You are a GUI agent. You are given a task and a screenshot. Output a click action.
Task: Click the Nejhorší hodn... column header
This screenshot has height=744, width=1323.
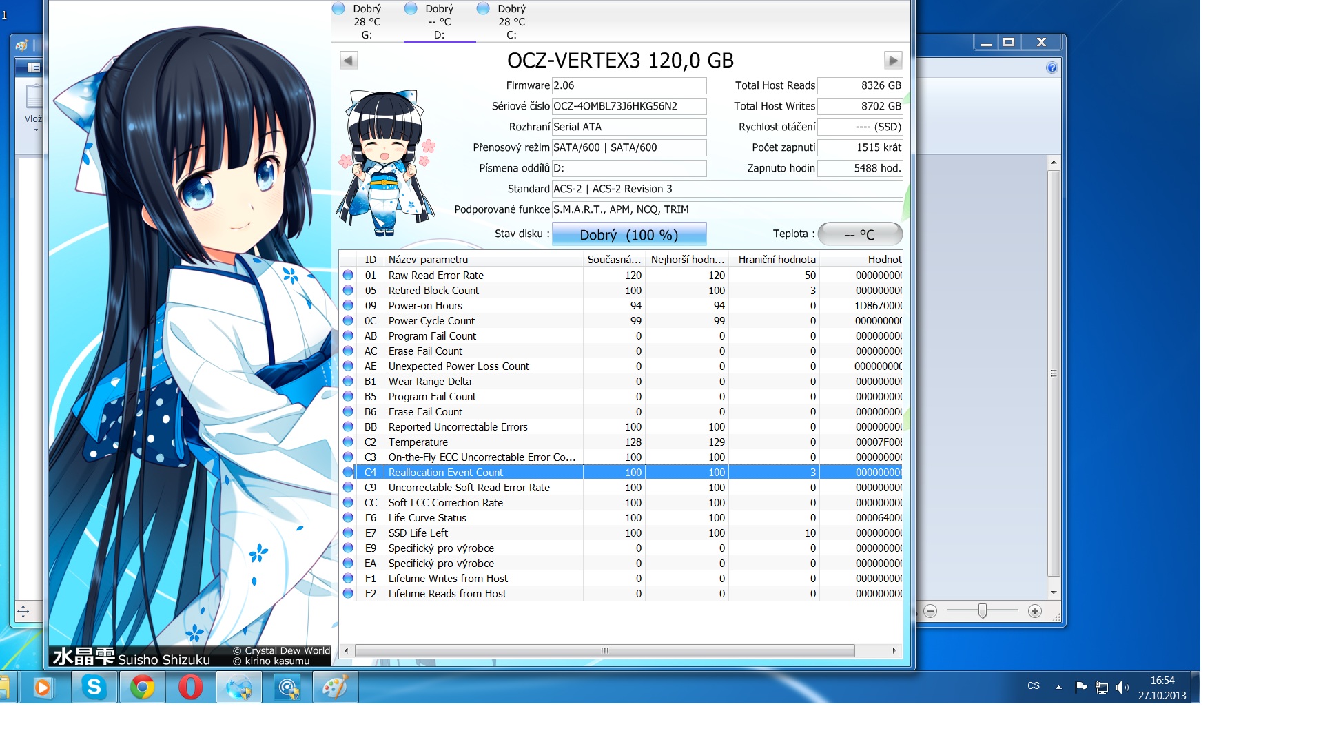pos(687,260)
